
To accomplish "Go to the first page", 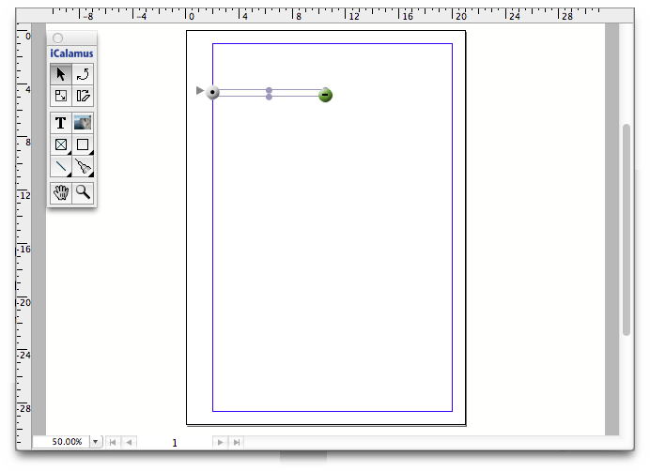I will [113, 442].
